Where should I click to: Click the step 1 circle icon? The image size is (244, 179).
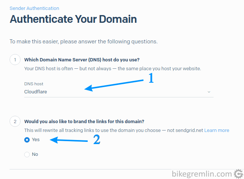coord(15,60)
